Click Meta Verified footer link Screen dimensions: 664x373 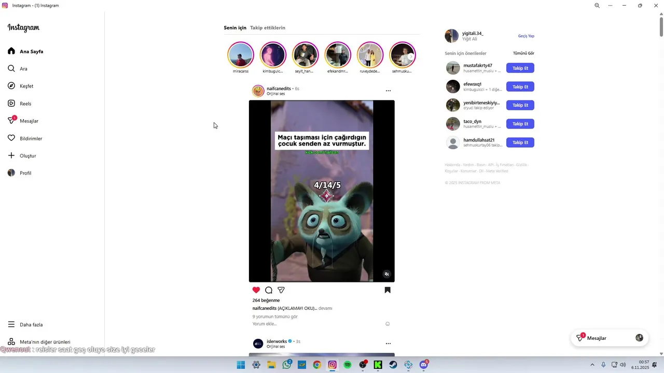point(497,171)
